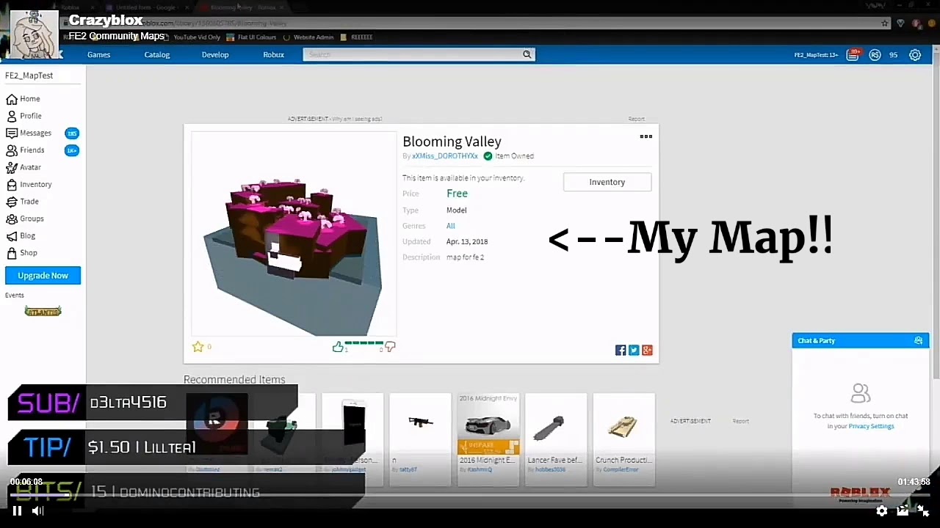This screenshot has height=528, width=940.
Task: Share the item on Google Plus
Action: click(647, 351)
